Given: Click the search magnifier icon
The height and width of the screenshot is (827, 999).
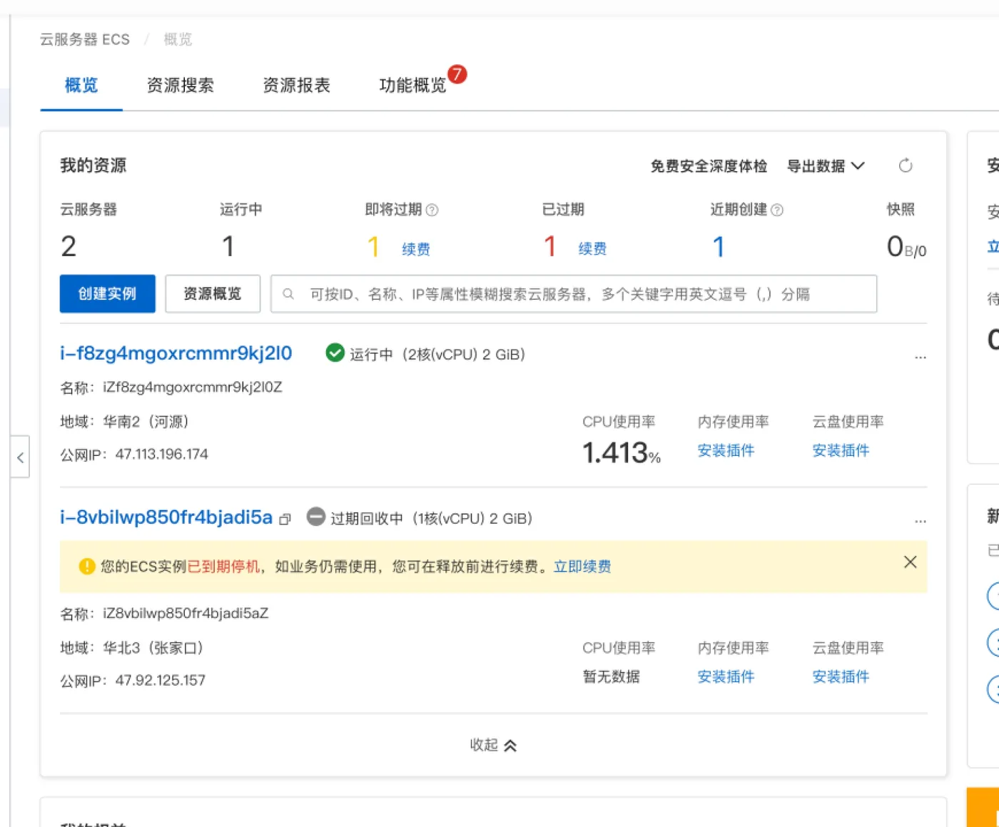Looking at the screenshot, I should [288, 294].
